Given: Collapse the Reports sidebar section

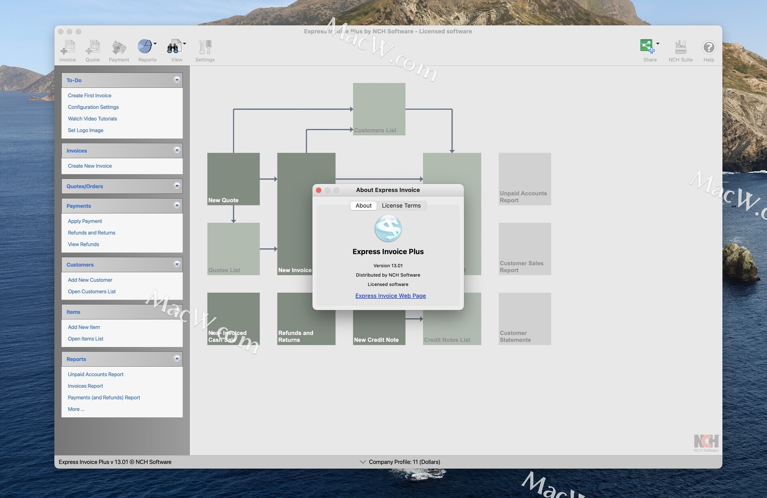Looking at the screenshot, I should coord(177,359).
